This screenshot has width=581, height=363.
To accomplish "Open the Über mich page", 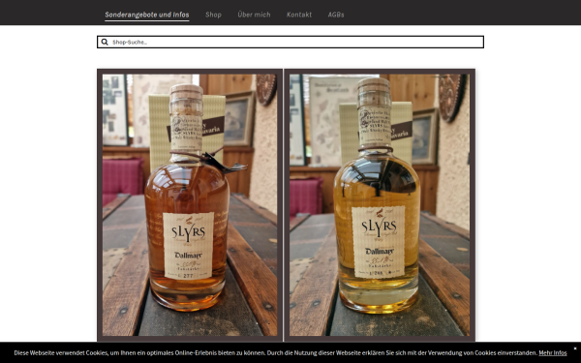I will point(254,15).
